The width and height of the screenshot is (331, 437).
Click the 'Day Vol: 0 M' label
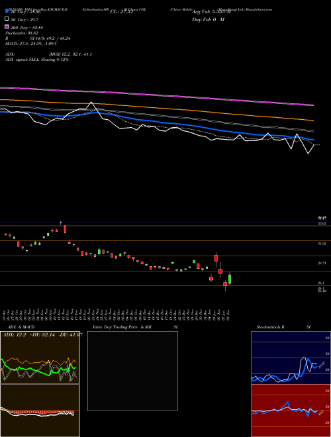pos(208,19)
